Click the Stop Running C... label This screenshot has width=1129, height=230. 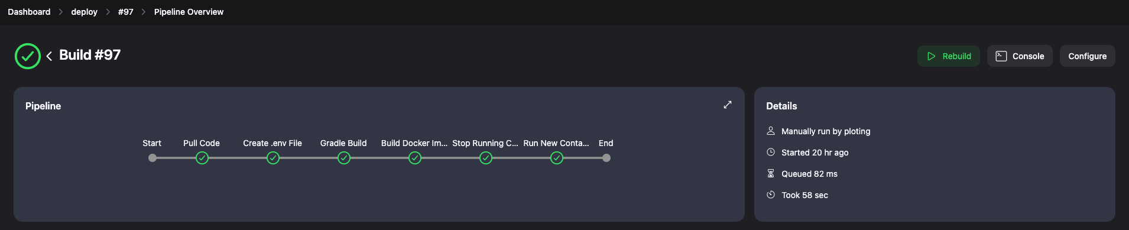pyautogui.click(x=485, y=143)
